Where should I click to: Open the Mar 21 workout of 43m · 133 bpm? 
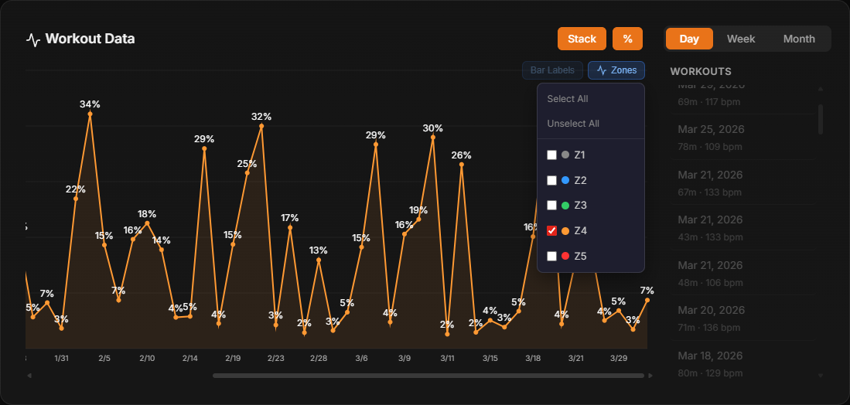[x=742, y=227]
